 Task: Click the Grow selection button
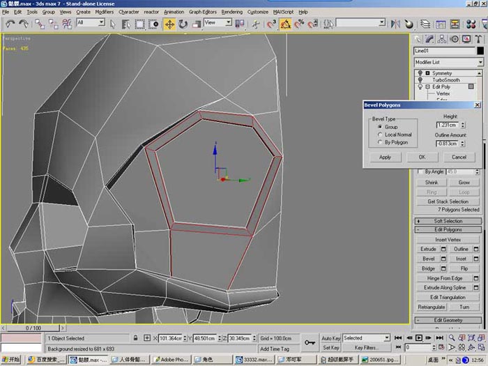[464, 183]
